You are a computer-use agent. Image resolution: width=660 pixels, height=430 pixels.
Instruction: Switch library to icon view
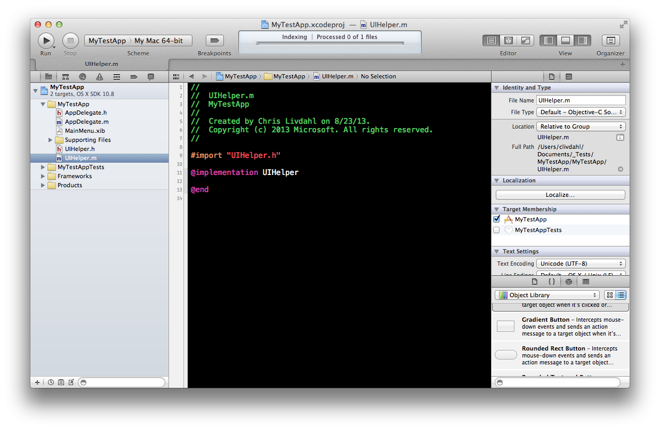(x=610, y=295)
